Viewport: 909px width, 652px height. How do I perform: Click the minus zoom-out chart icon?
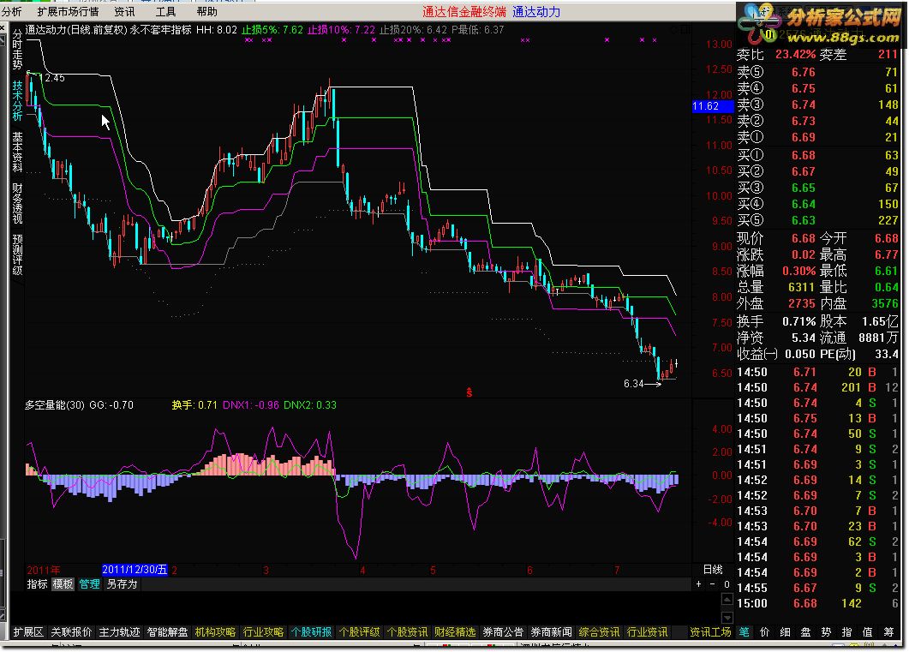pyautogui.click(x=713, y=584)
